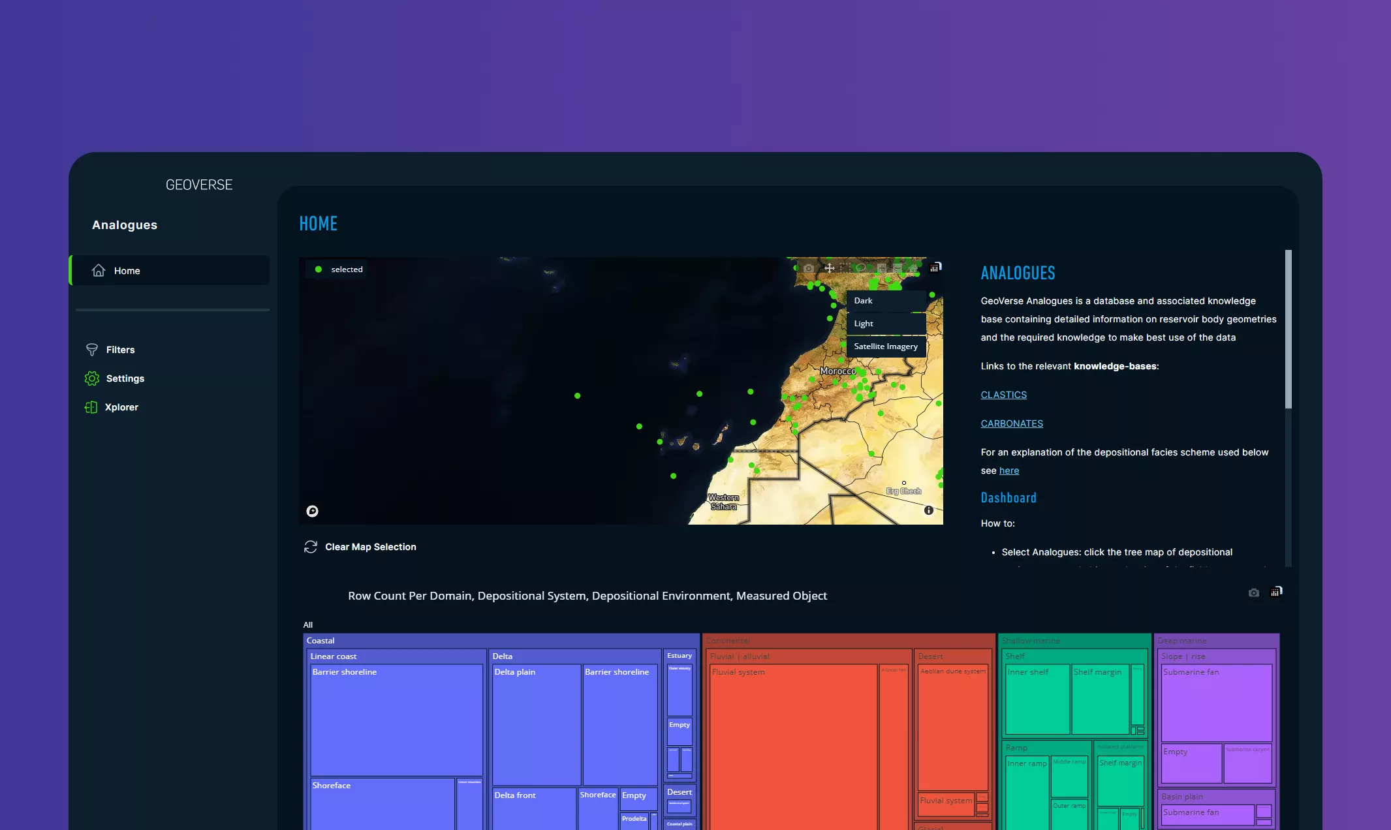The width and height of the screenshot is (1391, 830).
Task: Click the map snapshot camera icon
Action: click(809, 268)
